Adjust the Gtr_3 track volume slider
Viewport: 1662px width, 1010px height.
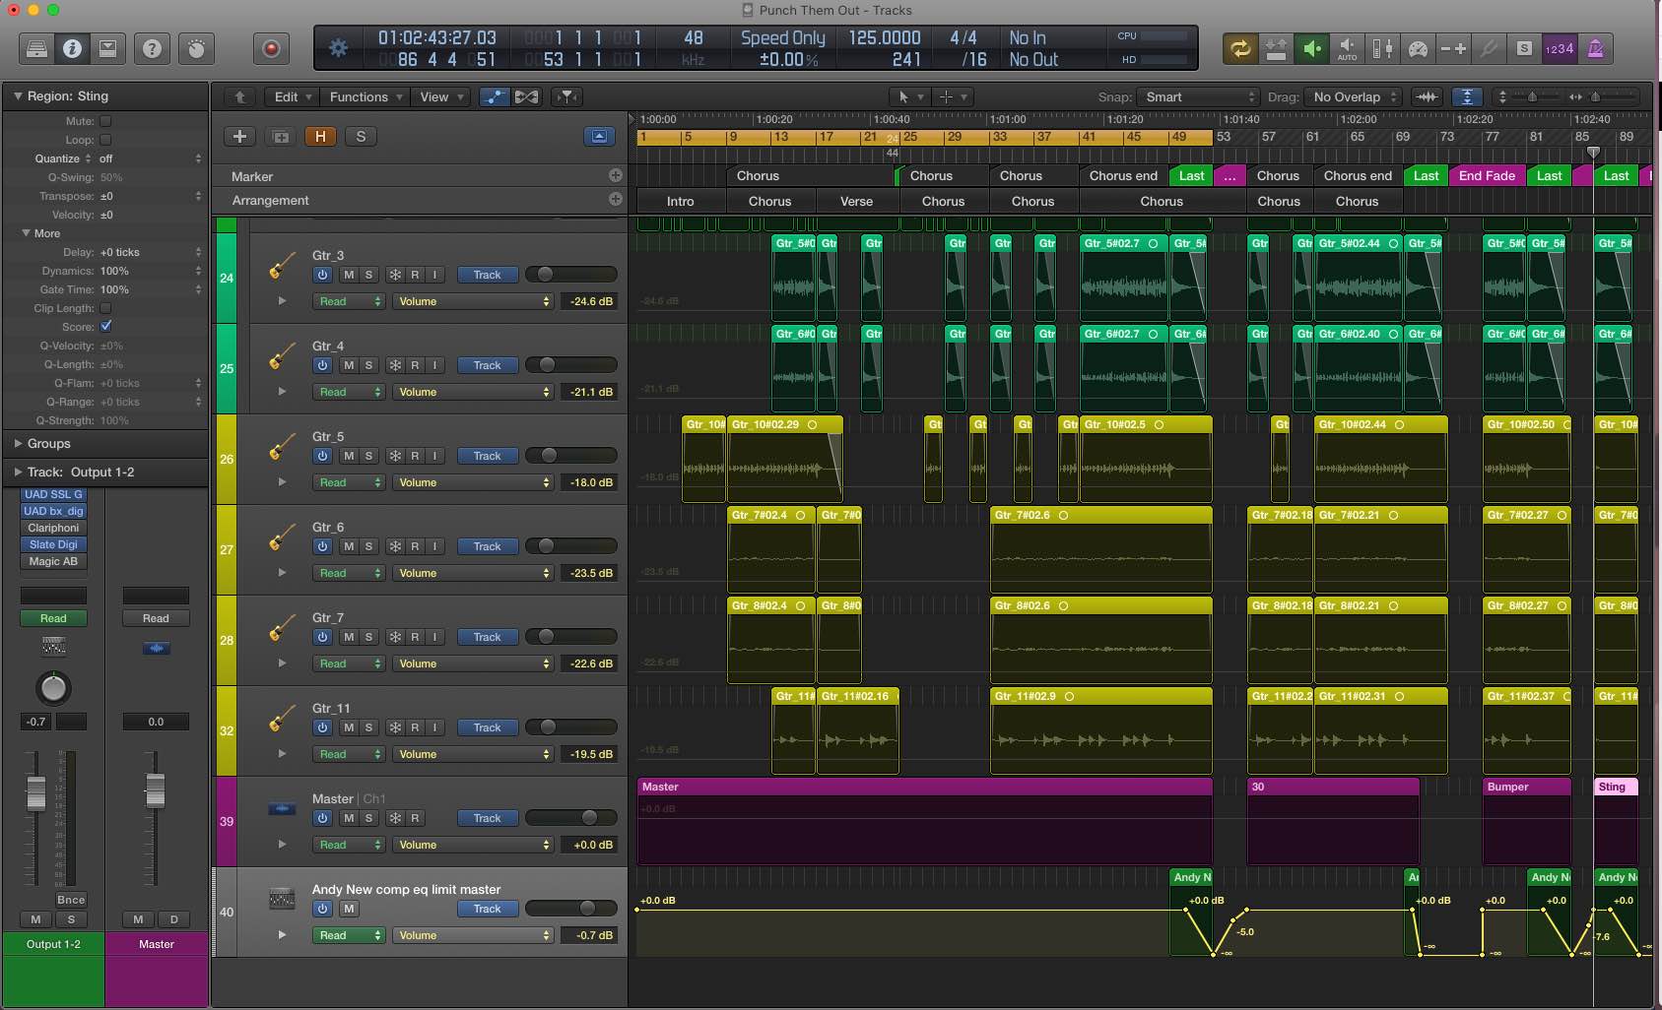tap(571, 275)
